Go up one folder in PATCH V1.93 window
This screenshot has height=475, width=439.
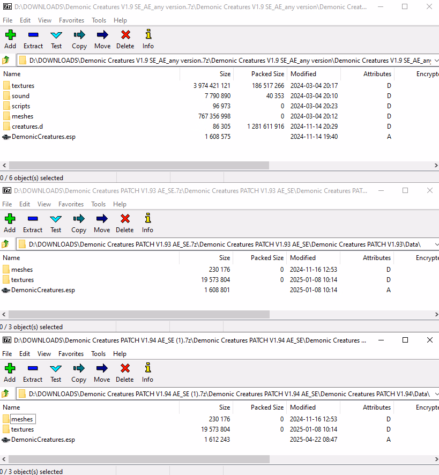click(5, 244)
